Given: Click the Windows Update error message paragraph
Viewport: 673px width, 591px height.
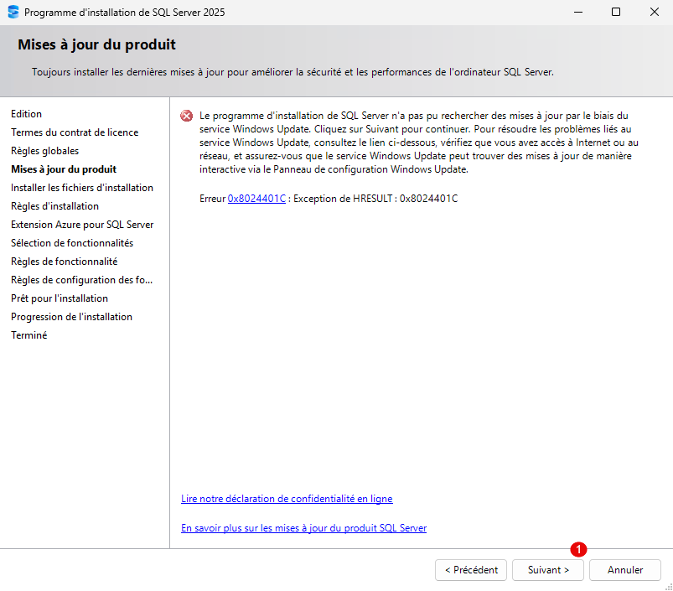Looking at the screenshot, I should click(x=419, y=142).
